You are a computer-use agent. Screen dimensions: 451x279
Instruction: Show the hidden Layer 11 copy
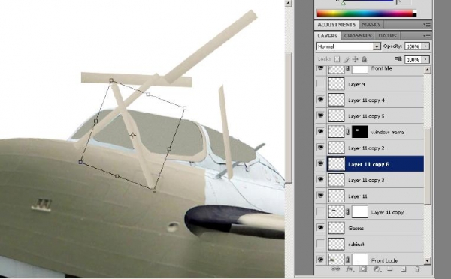click(x=320, y=211)
